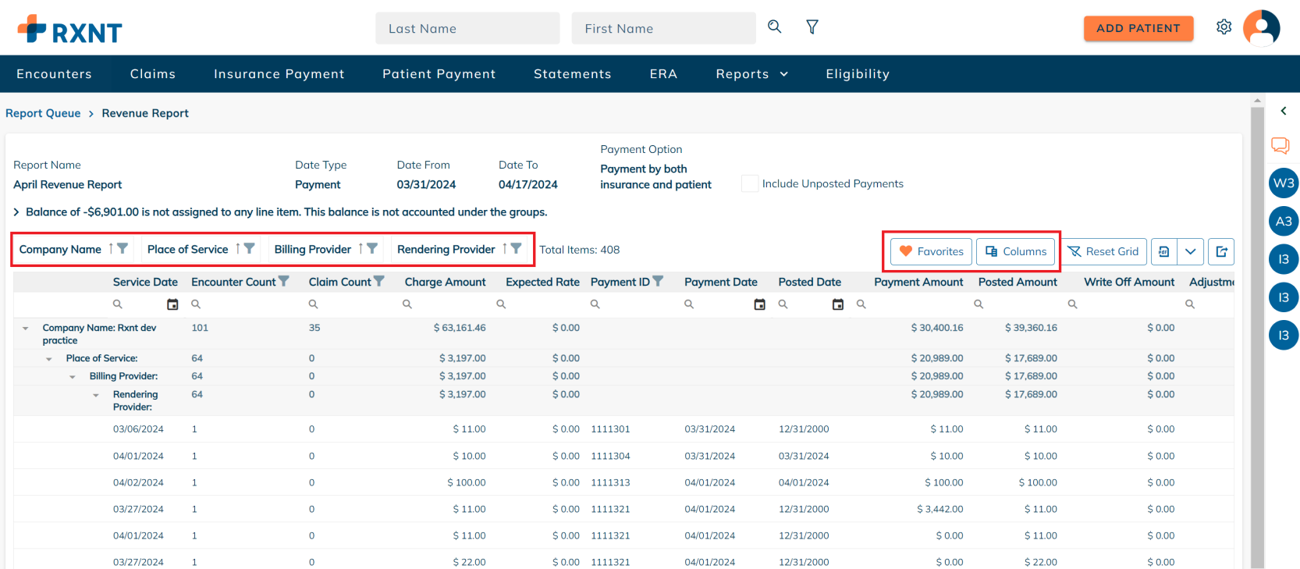
Task: Open the chat messages icon in sidebar
Action: 1280,145
